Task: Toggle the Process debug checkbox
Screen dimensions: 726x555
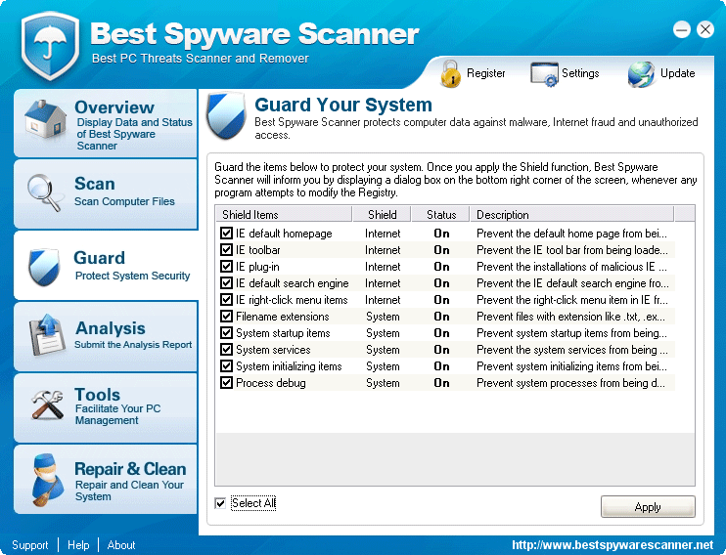Action: (226, 383)
